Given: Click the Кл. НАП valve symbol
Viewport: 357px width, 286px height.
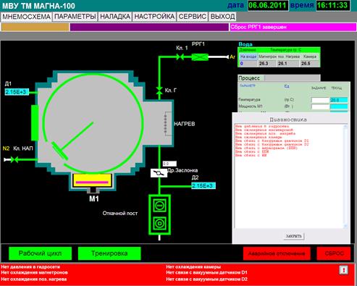Looking at the screenshot, I should (14, 159).
